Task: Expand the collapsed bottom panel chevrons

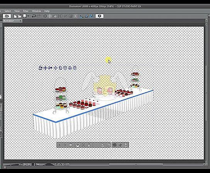Action: pos(5,167)
